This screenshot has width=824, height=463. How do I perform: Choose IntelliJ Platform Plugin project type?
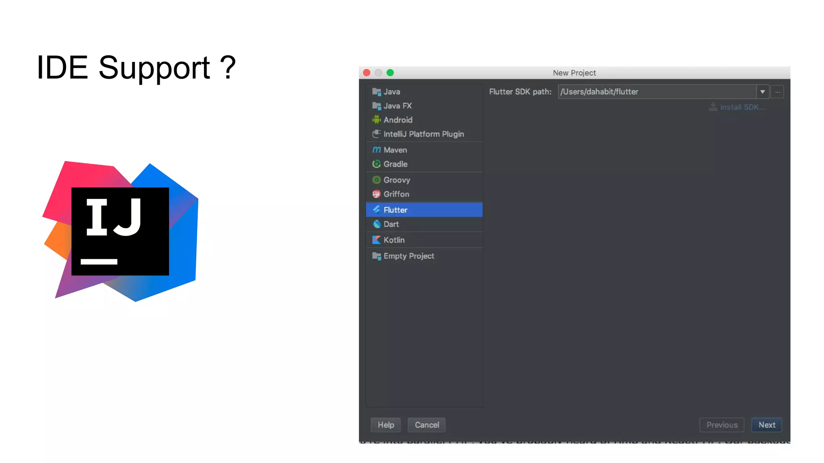[424, 134]
